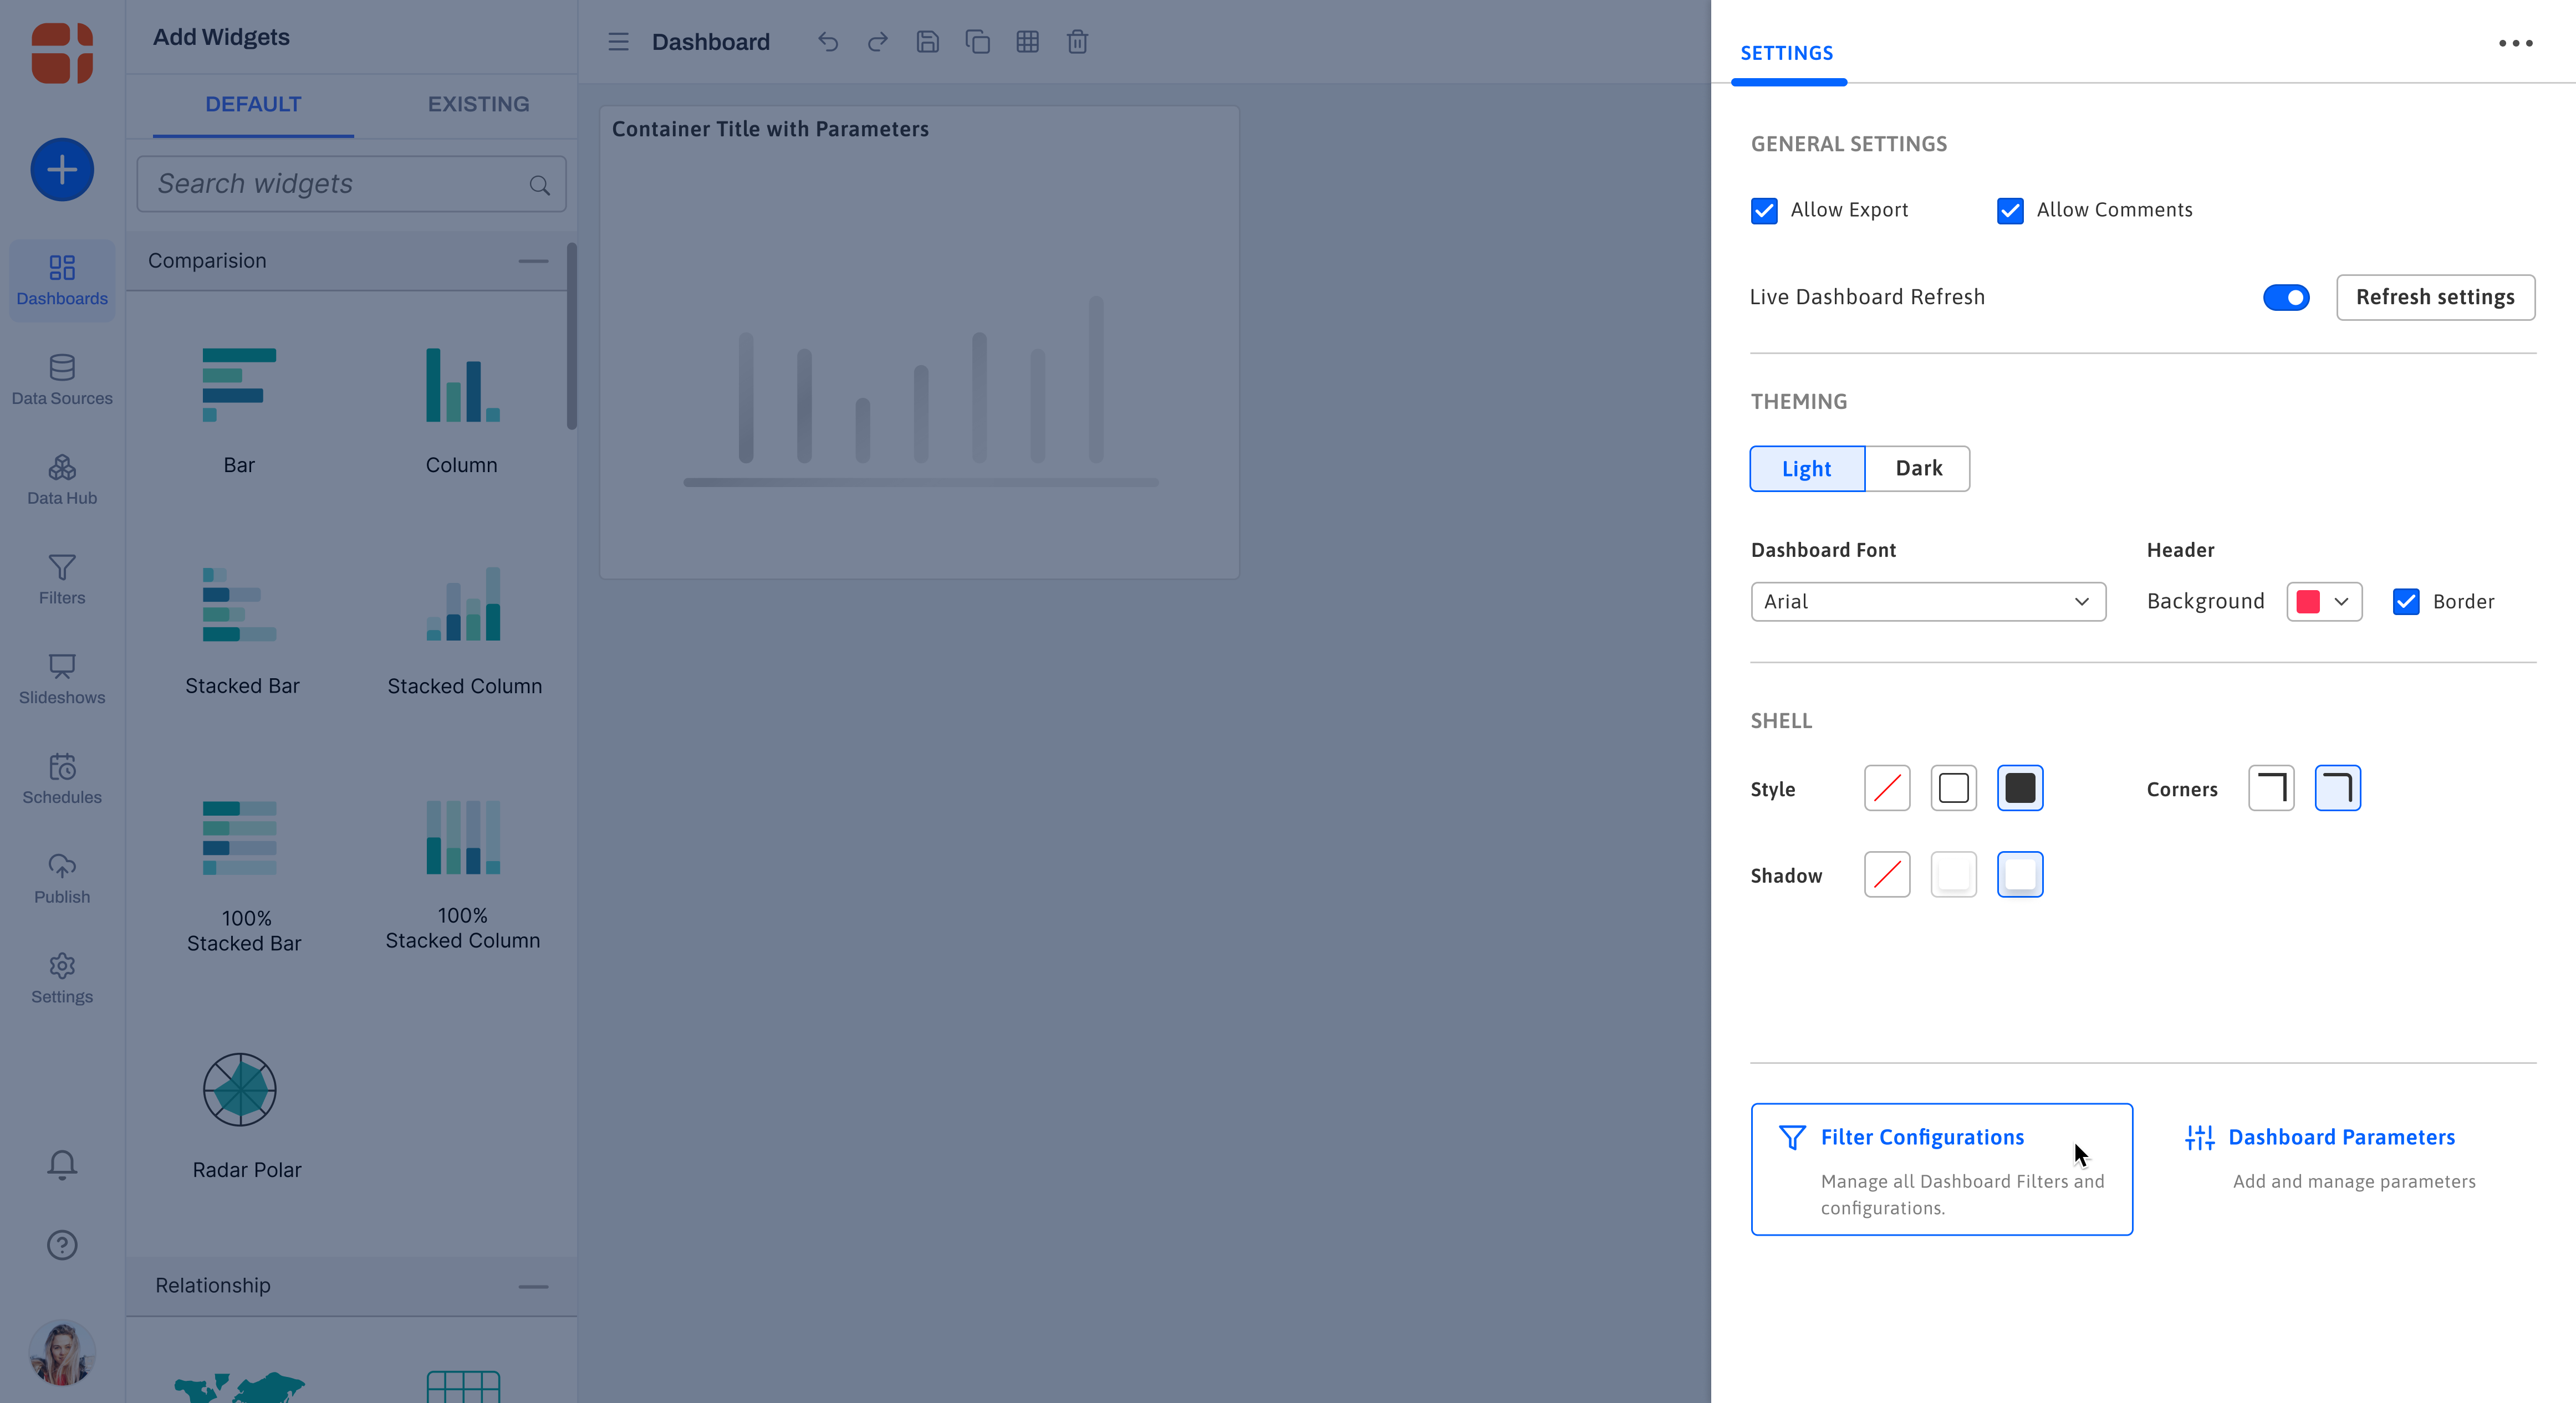Viewport: 2576px width, 1403px height.
Task: Select the Light theme
Action: click(1807, 469)
